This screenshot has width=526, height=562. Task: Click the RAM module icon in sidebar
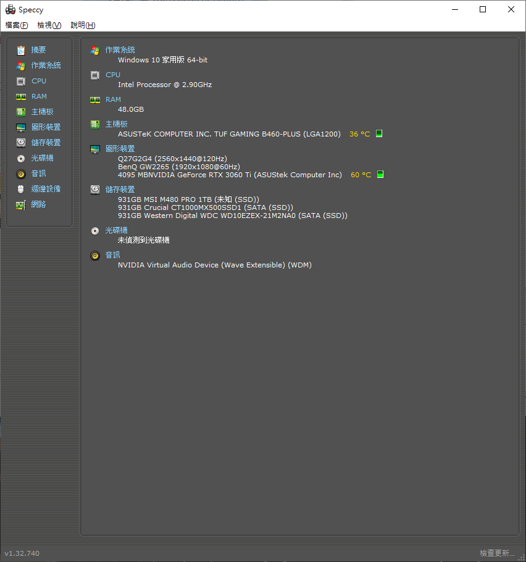click(21, 96)
